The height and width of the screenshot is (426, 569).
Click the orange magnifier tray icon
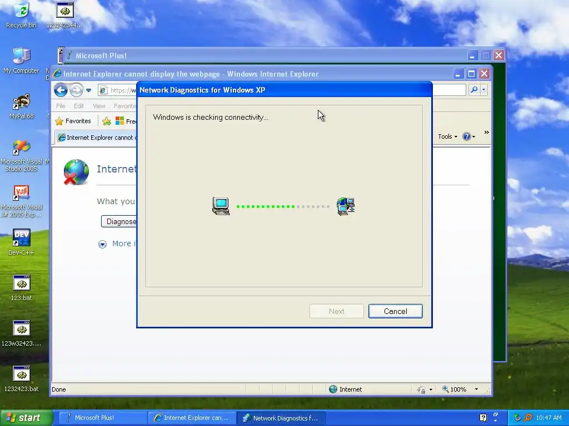[528, 418]
